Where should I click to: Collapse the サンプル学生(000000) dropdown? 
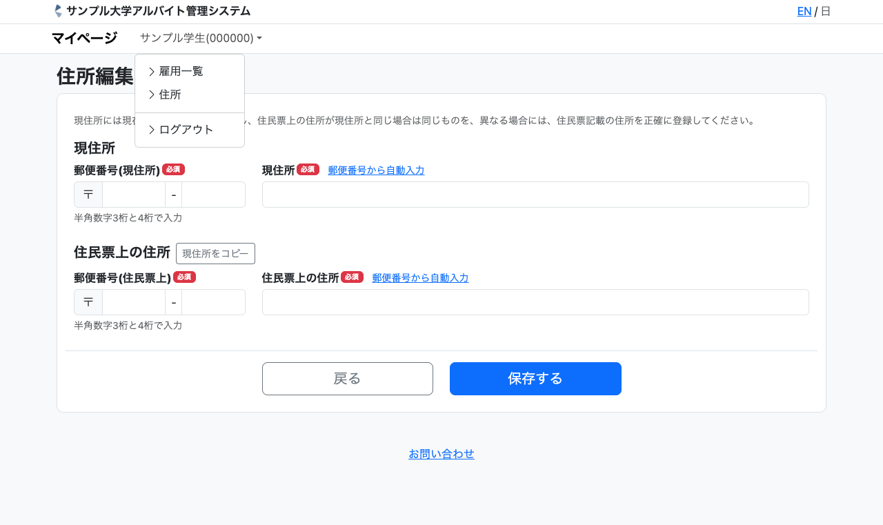[201, 38]
